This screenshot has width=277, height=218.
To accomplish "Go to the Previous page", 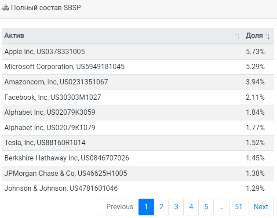I will point(120,207).
